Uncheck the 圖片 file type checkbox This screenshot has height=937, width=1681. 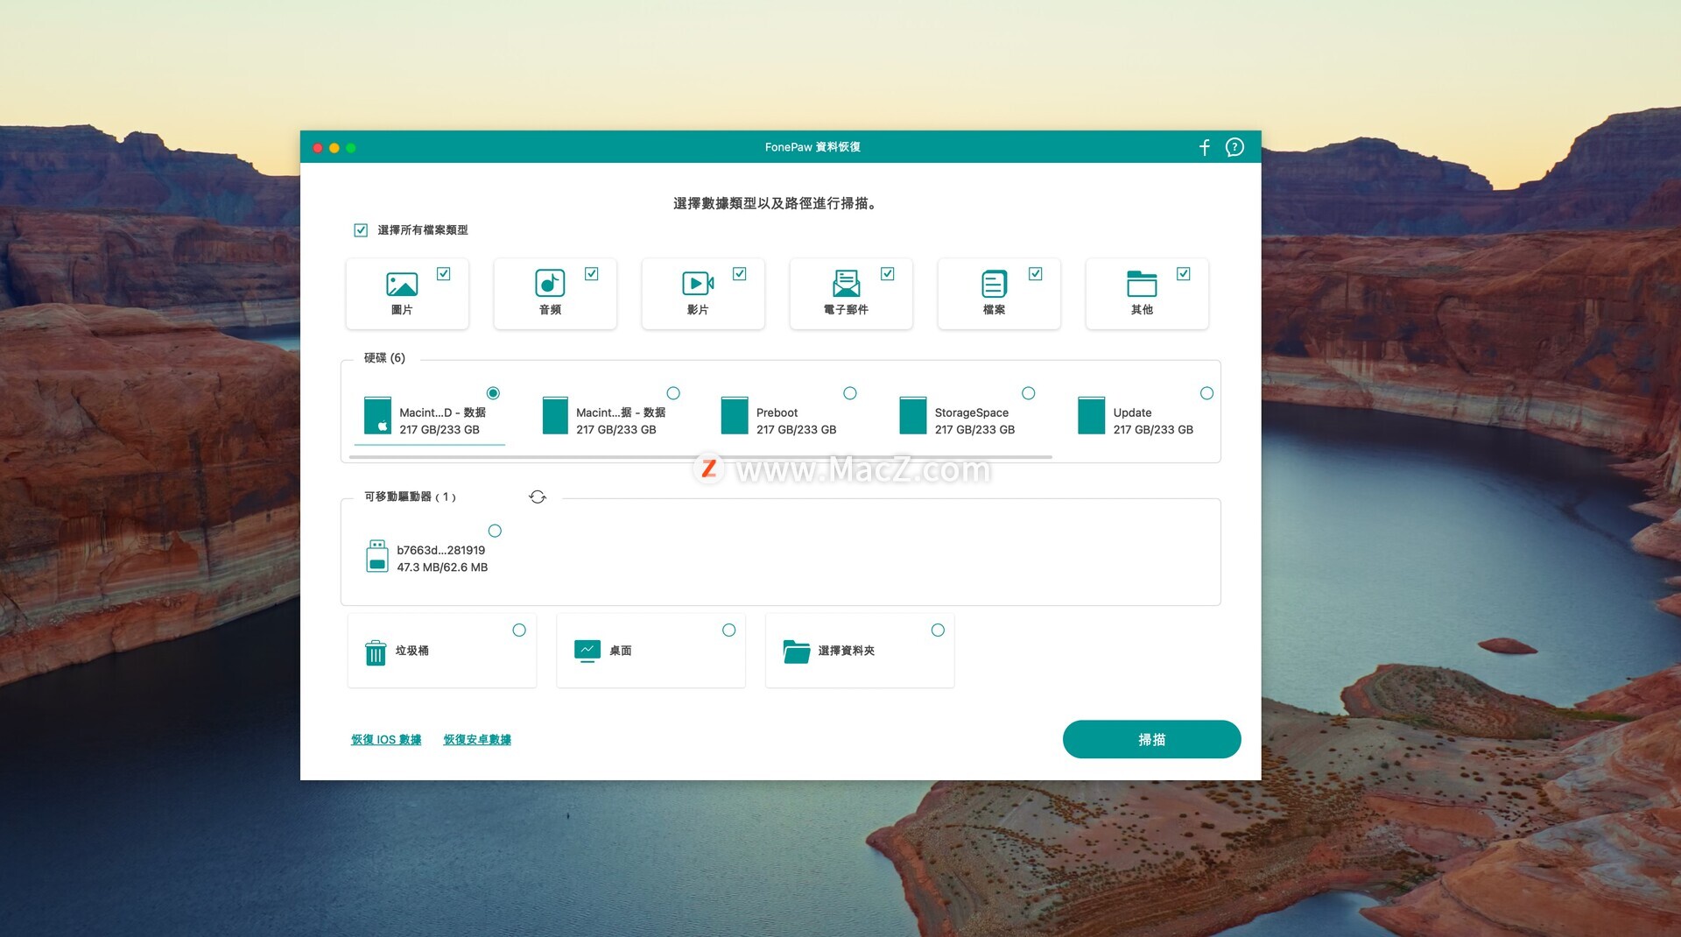point(444,274)
